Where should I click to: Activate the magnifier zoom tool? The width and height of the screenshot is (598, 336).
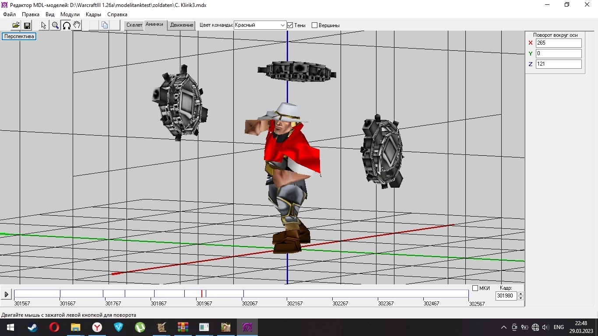click(x=55, y=25)
